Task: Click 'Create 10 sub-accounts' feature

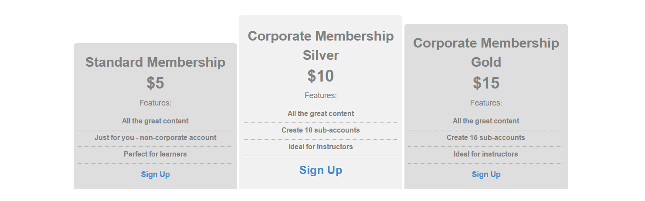Action: (x=321, y=130)
